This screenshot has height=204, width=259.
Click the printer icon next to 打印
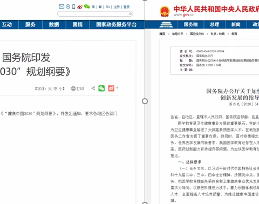tap(73, 89)
